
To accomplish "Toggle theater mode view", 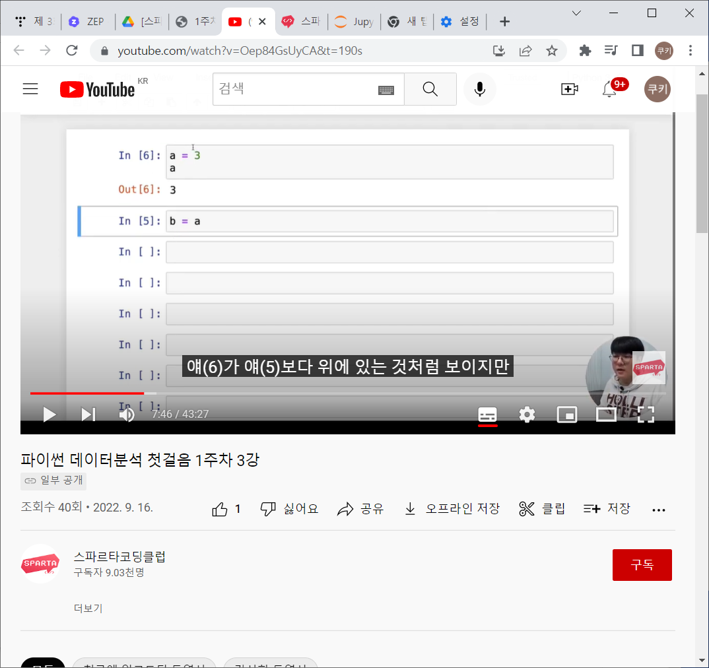I will tap(606, 415).
